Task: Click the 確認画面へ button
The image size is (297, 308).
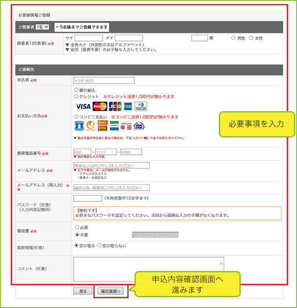Action: [x=111, y=291]
